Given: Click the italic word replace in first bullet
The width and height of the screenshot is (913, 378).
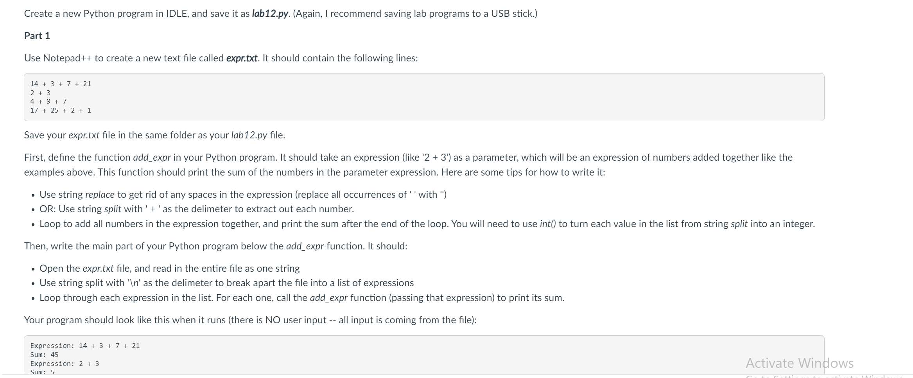Looking at the screenshot, I should pos(100,195).
